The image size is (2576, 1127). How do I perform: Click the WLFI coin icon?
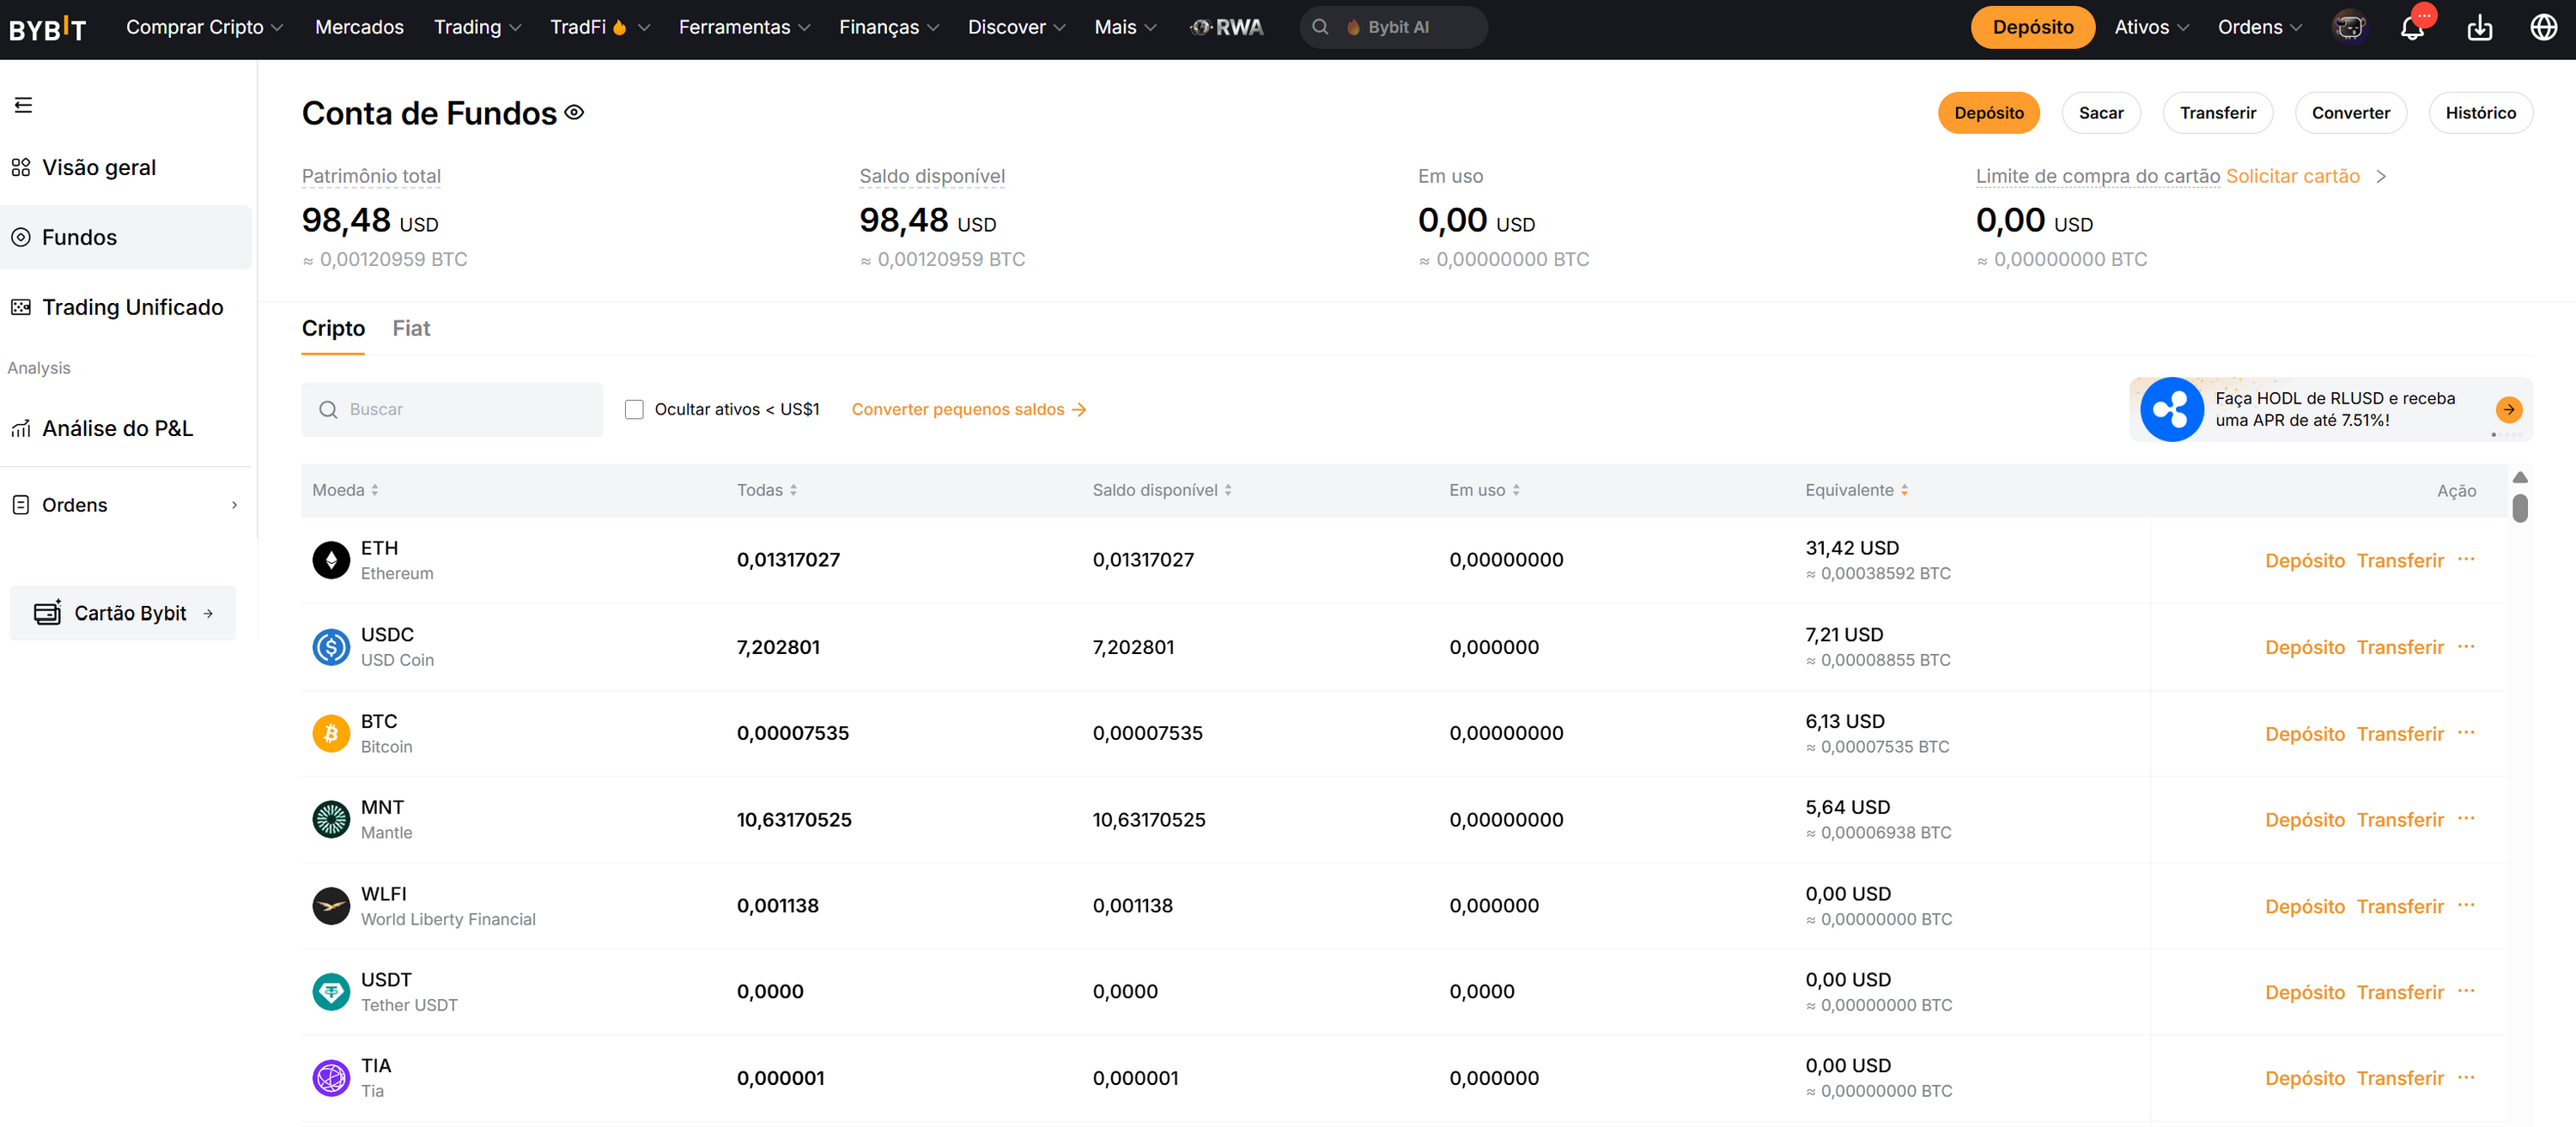[331, 906]
